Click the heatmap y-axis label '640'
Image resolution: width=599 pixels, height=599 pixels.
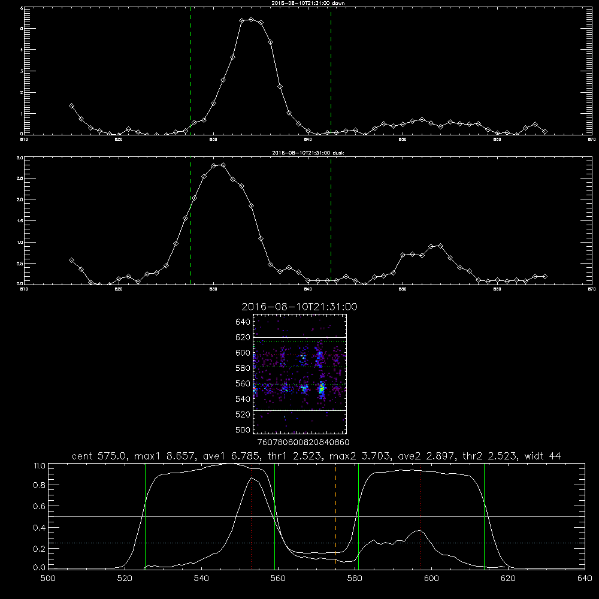tap(243, 322)
